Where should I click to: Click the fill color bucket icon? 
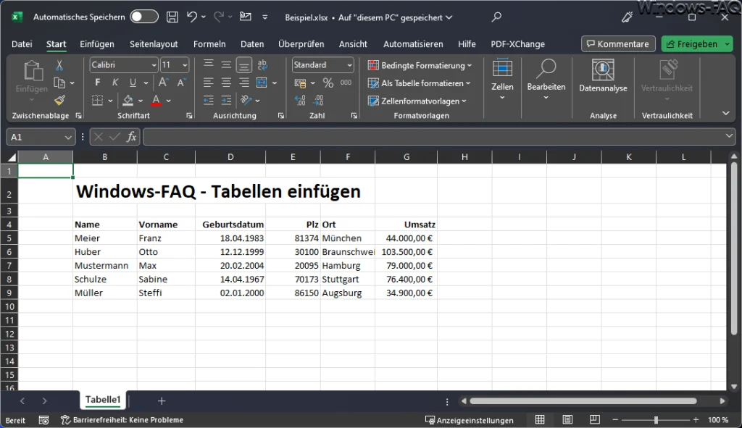(x=128, y=100)
